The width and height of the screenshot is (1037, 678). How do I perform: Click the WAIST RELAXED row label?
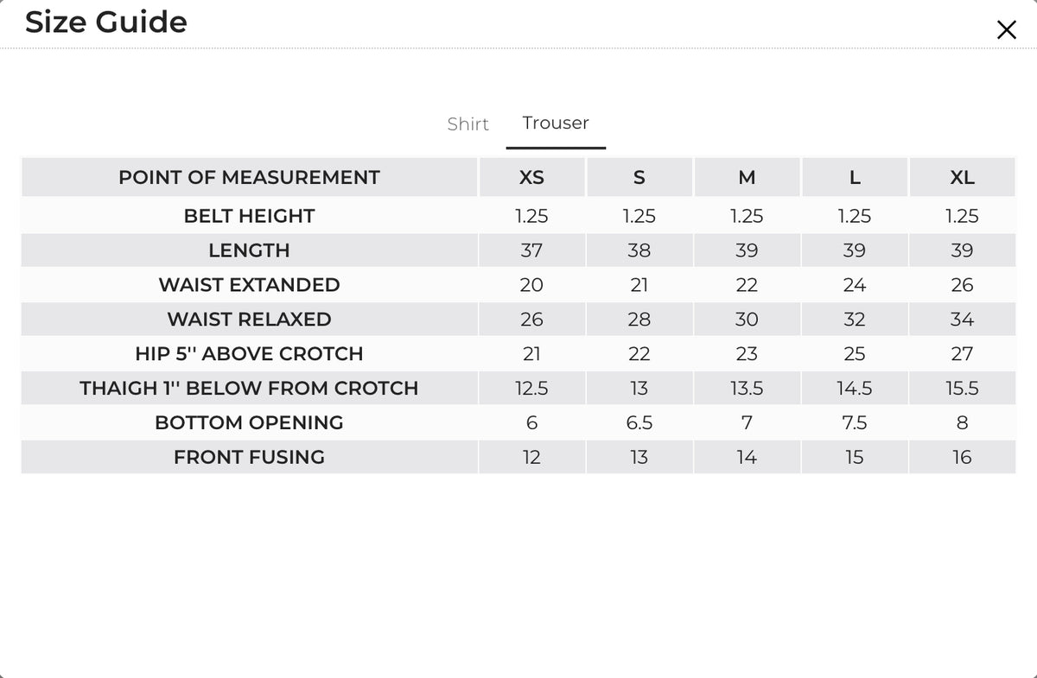click(x=249, y=320)
